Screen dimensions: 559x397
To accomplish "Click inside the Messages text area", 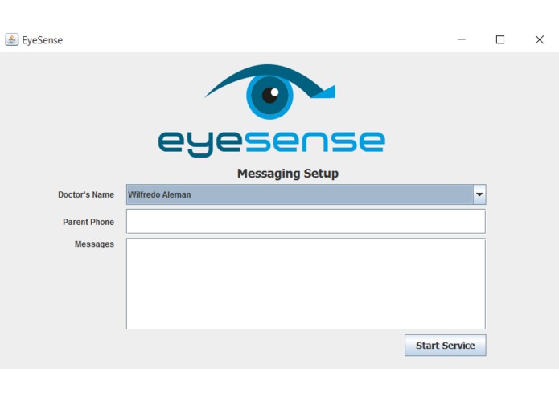I will click(306, 284).
